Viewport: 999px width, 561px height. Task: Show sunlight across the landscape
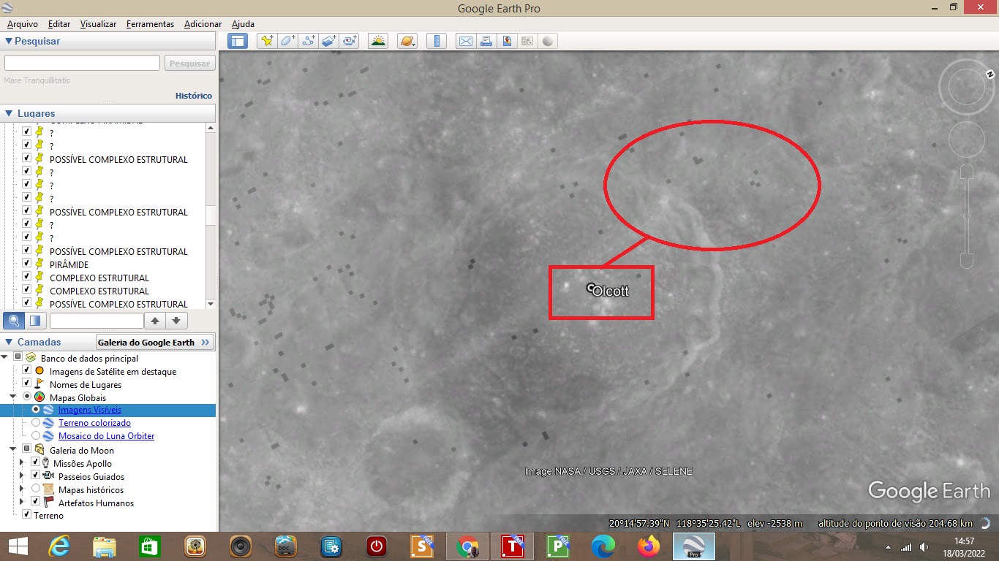pyautogui.click(x=378, y=41)
